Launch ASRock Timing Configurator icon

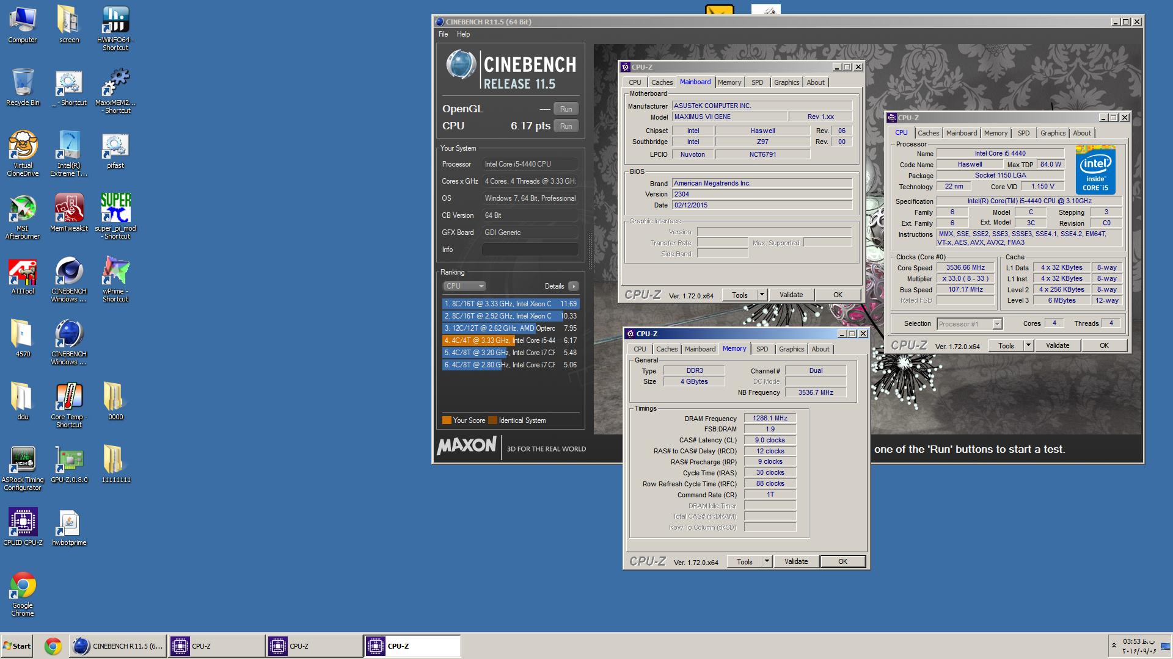pyautogui.click(x=23, y=468)
